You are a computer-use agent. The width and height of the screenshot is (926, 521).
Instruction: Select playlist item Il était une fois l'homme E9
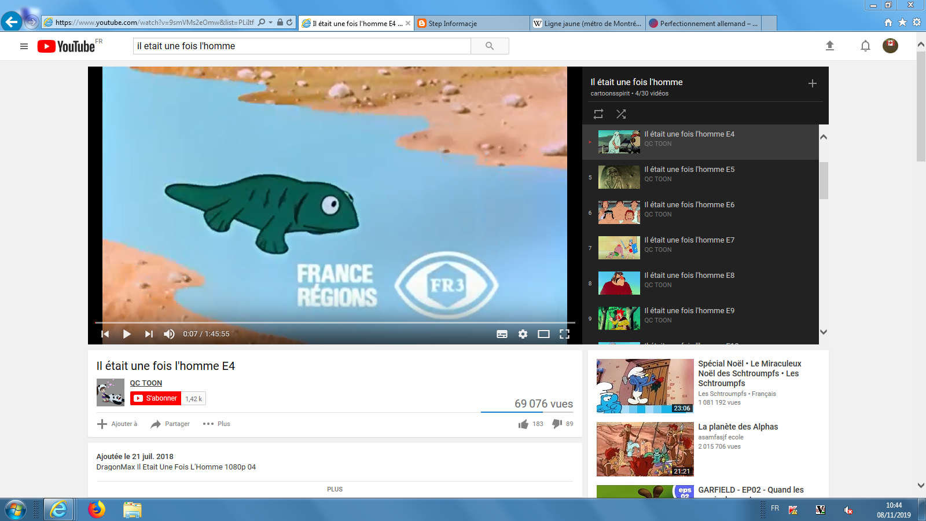[x=700, y=318]
